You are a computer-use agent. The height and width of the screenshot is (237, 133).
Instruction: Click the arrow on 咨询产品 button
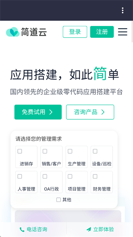coord(103,112)
